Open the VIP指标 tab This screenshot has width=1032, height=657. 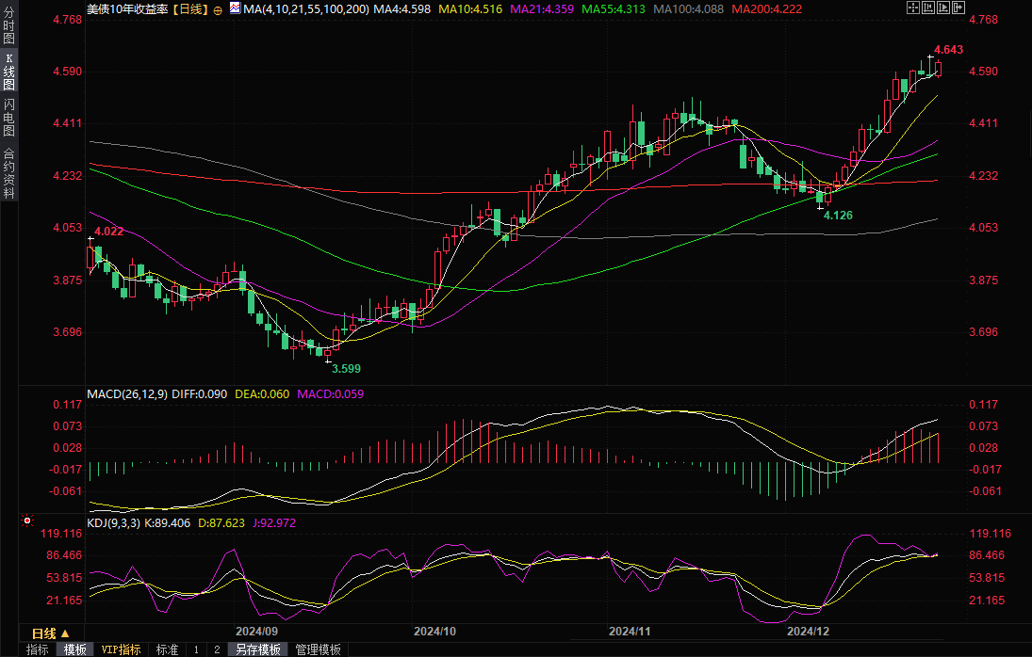[121, 649]
